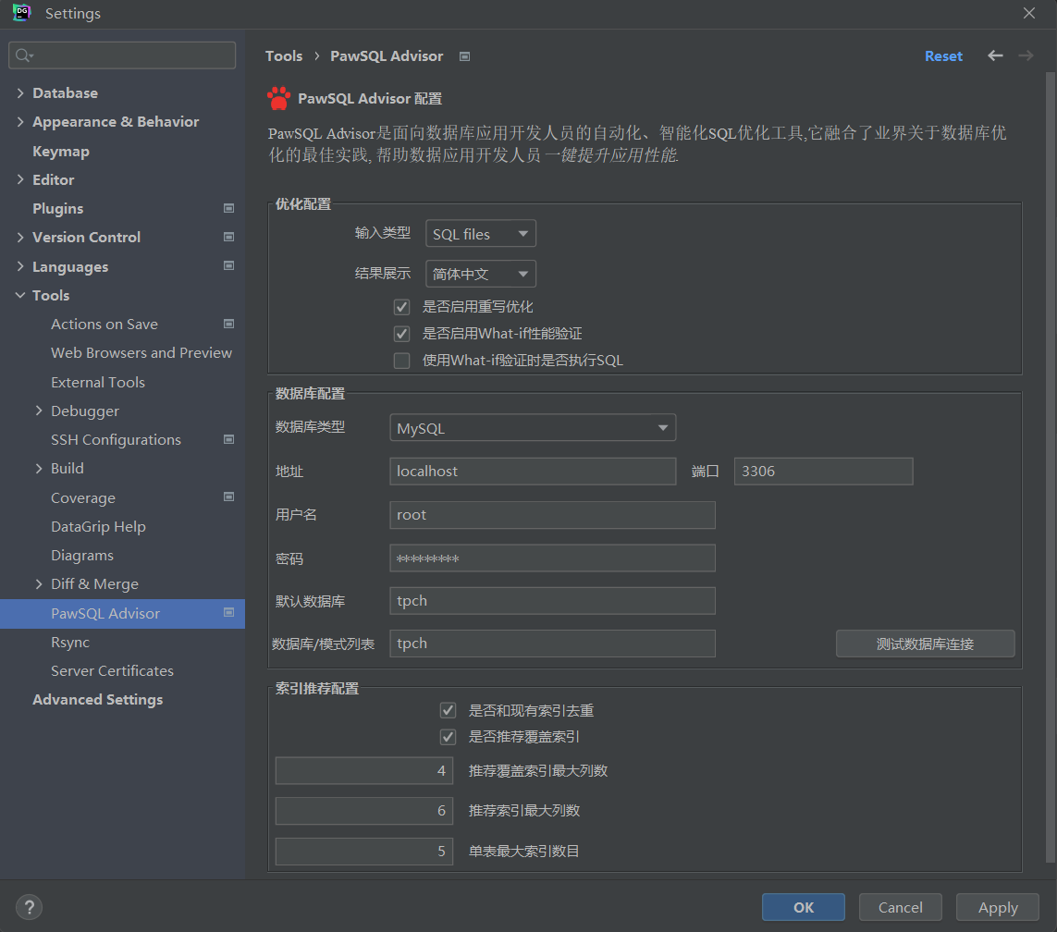Screen dimensions: 1057x932
Task: Click the search magnifier icon
Action: pos(24,55)
